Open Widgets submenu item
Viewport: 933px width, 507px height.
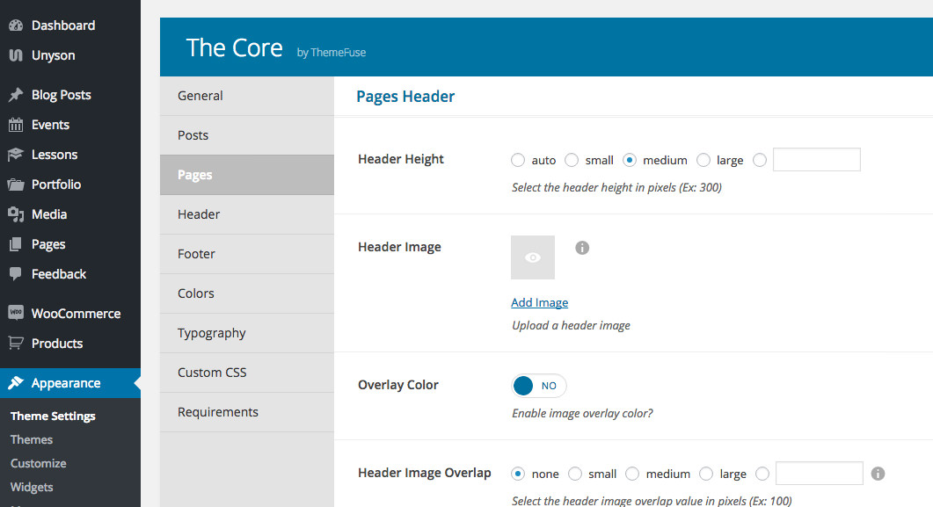click(32, 487)
